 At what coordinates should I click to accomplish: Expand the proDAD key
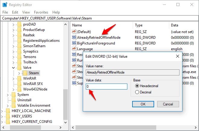[x=14, y=24]
